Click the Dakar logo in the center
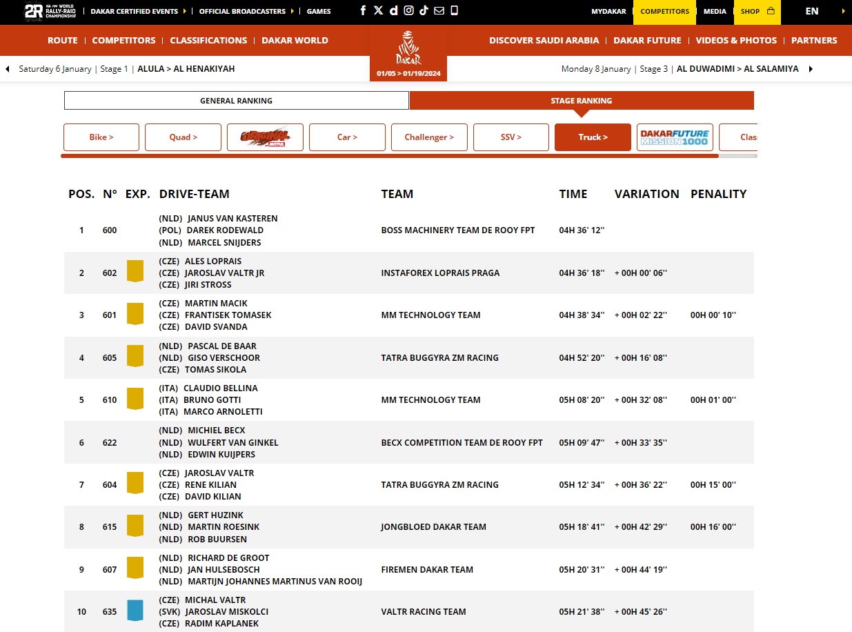Image resolution: width=852 pixels, height=632 pixels. pyautogui.click(x=408, y=50)
